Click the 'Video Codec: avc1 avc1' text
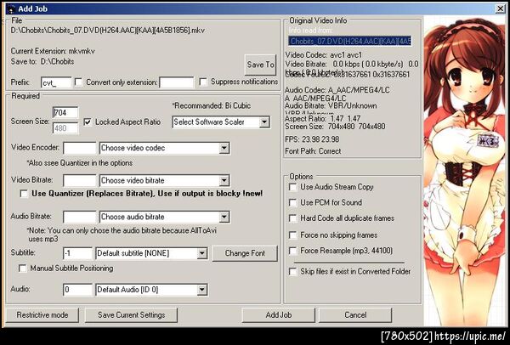Viewport: 510px width, 345px height. click(323, 55)
